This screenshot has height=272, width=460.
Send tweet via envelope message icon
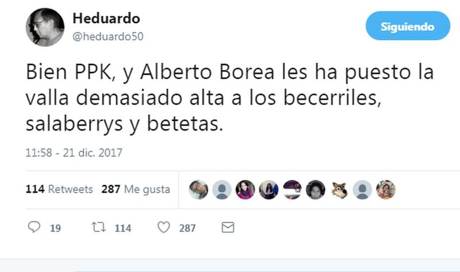pos(228,227)
